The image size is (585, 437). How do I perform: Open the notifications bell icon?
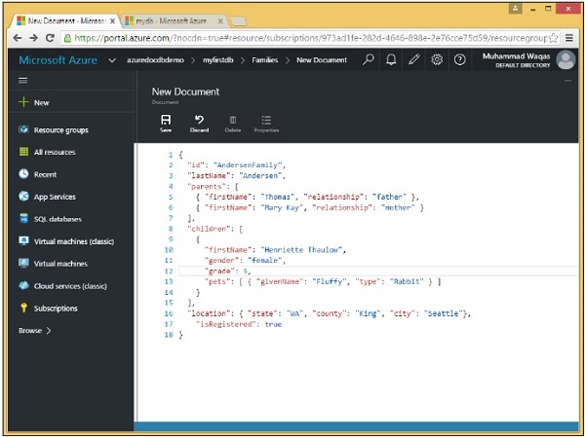[x=391, y=59]
